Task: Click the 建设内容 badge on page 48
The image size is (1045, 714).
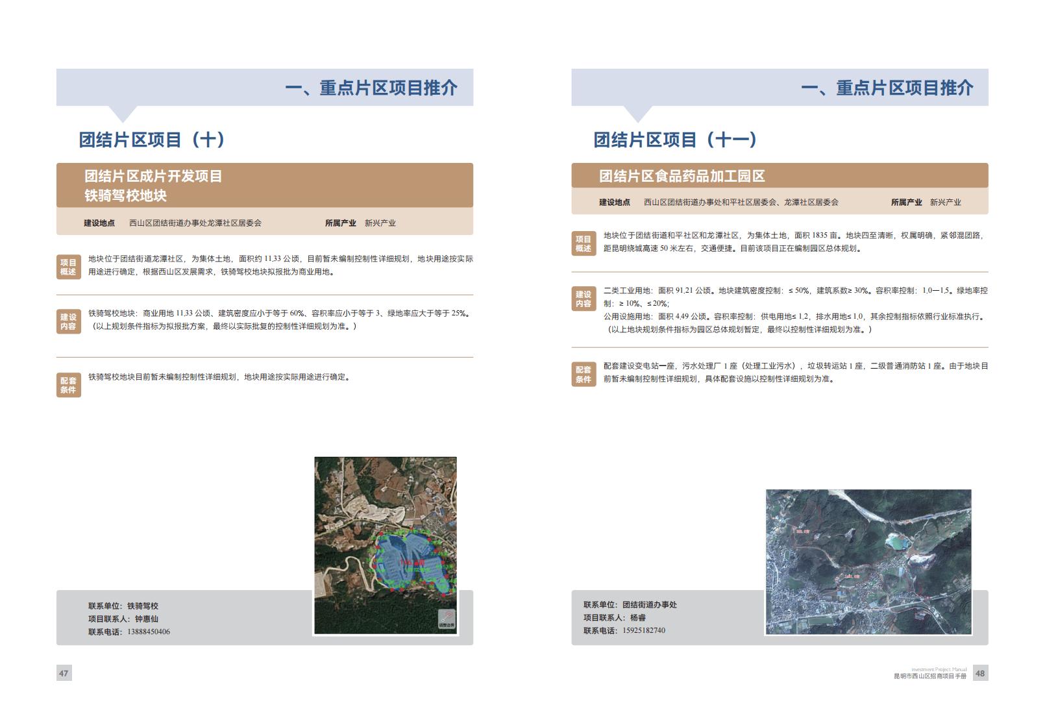Action: click(584, 299)
